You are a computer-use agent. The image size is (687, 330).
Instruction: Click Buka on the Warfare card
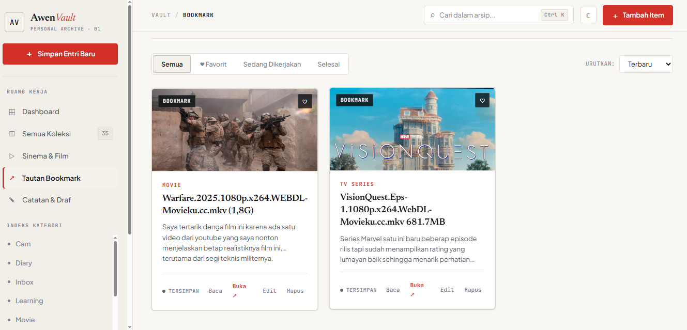tap(239, 291)
